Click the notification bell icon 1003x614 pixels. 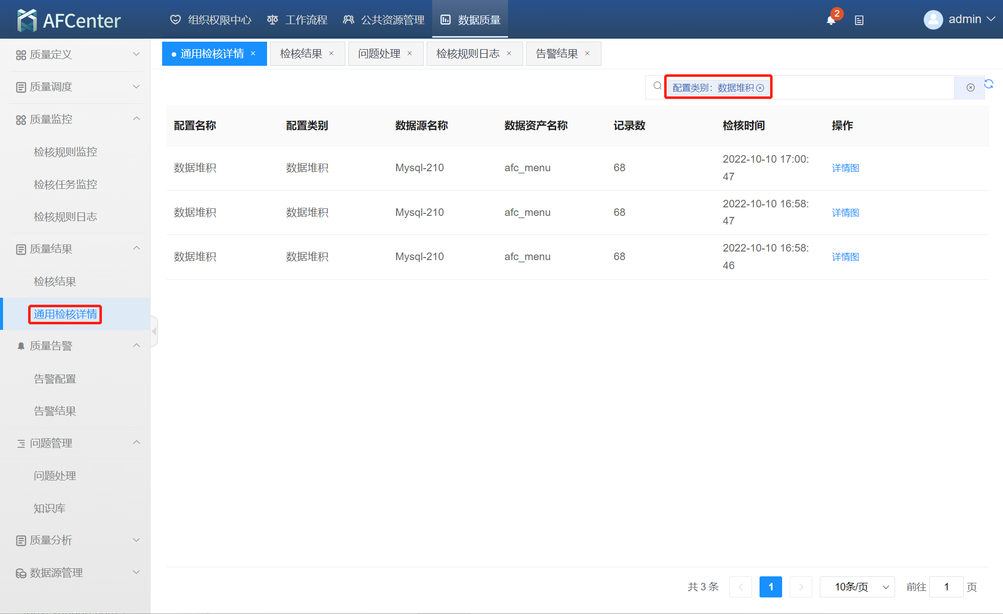point(831,20)
